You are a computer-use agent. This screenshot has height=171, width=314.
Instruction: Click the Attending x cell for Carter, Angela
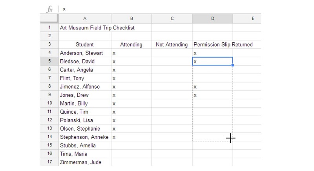coord(131,70)
